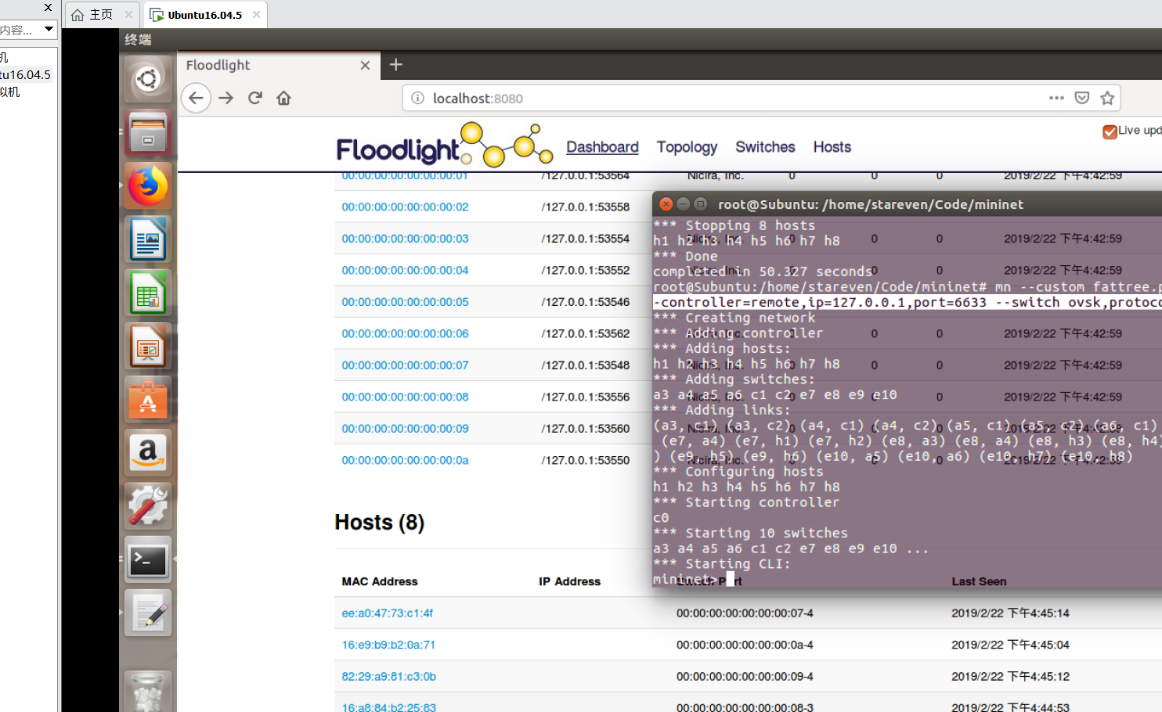Open host 16:e9:b9:b2:0a:71 link
The width and height of the screenshot is (1162, 712).
(x=388, y=645)
